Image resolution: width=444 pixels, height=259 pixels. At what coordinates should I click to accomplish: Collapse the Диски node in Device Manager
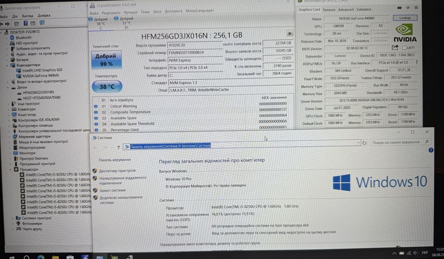pos(8,87)
